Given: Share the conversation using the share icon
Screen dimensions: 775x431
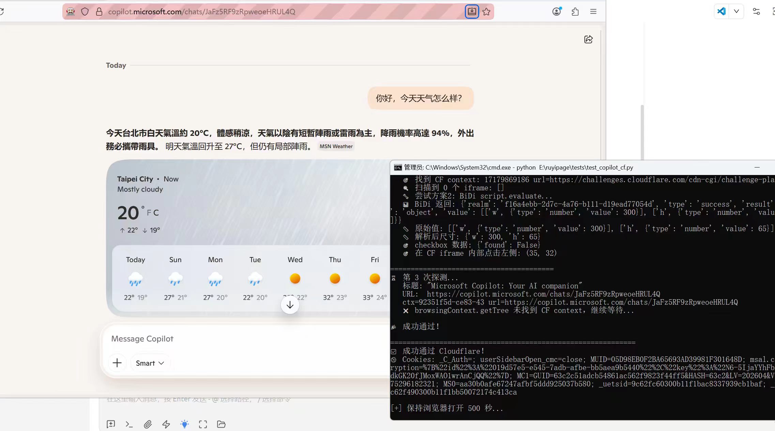Looking at the screenshot, I should pyautogui.click(x=589, y=39).
